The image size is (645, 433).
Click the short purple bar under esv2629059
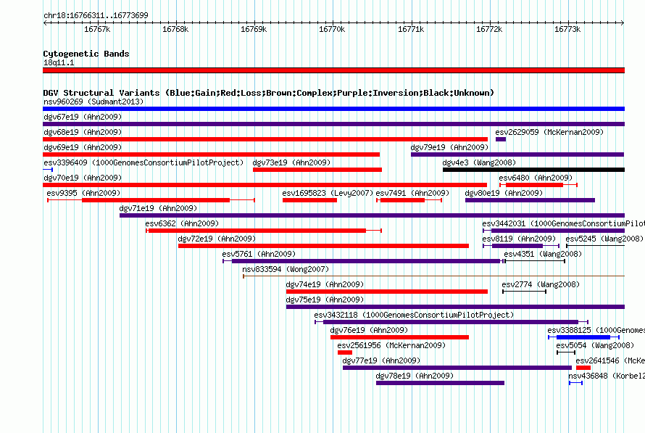(501, 139)
